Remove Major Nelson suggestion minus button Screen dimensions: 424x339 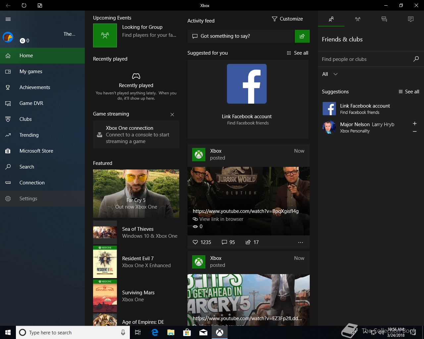coord(415,131)
